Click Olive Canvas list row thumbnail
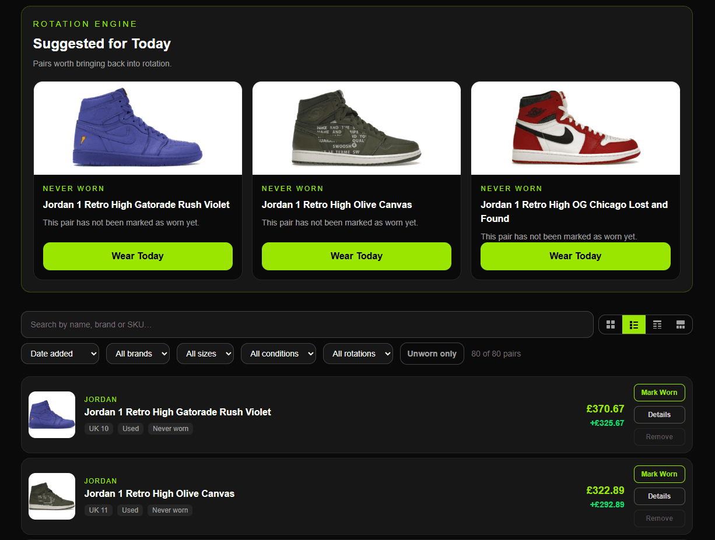 tap(52, 496)
